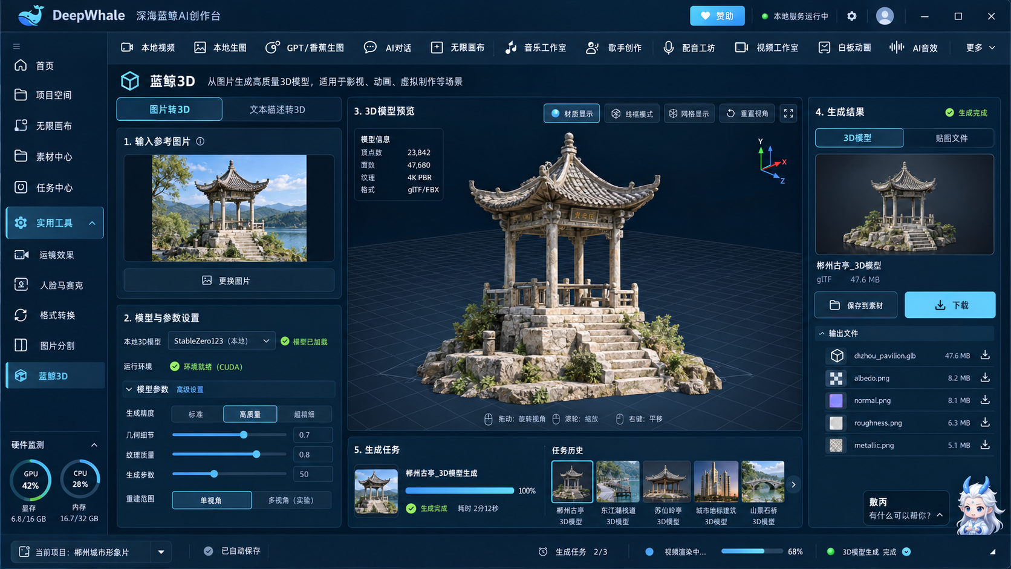Click the blue 下载 button
1011x569 pixels.
[x=950, y=305]
